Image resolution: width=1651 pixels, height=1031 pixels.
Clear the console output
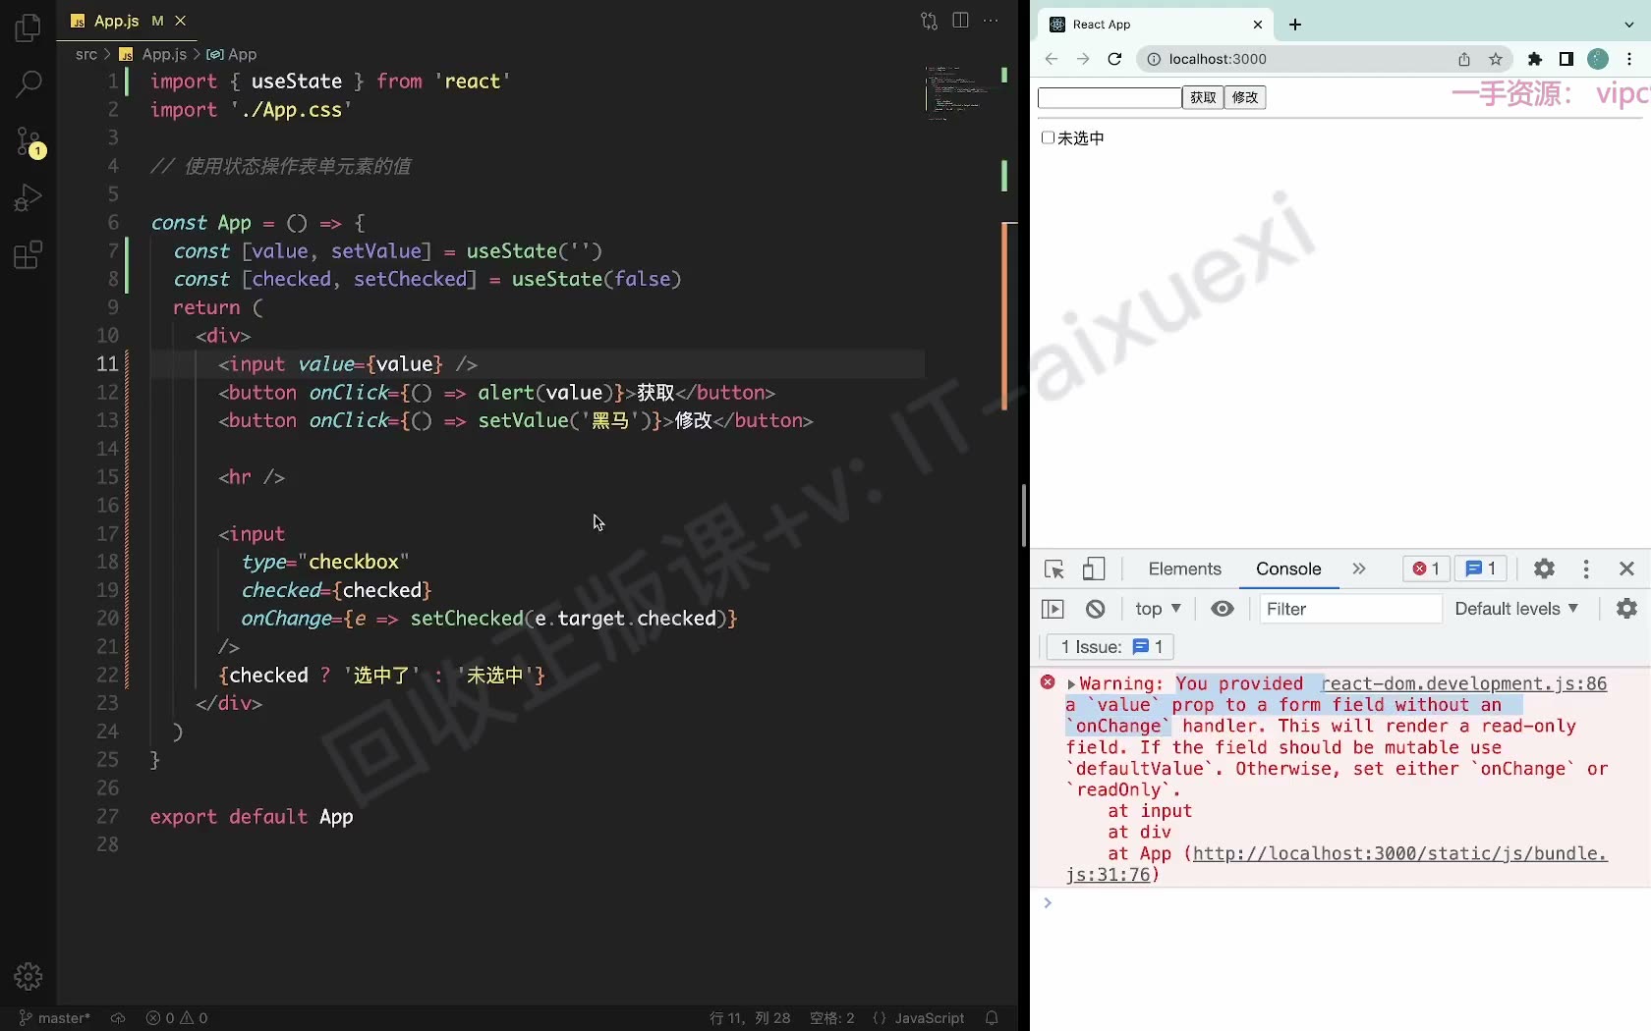(x=1096, y=609)
